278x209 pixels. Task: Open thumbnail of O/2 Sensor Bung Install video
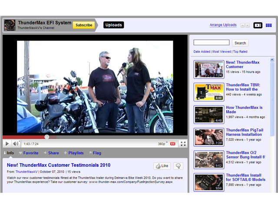[x=209, y=160]
